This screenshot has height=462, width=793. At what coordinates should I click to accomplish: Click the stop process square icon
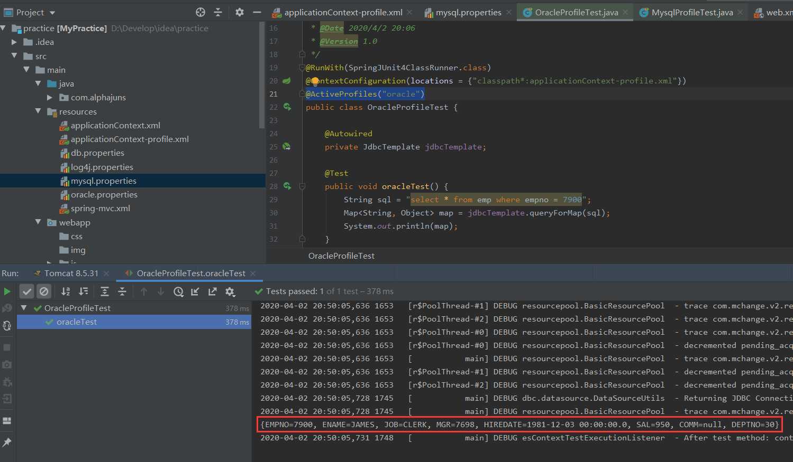click(7, 347)
